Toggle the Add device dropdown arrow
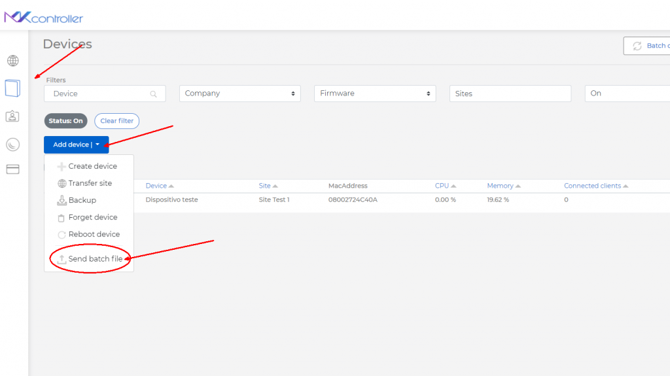Viewport: 670px width, 376px height. 97,145
